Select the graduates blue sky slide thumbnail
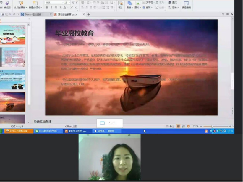The width and height of the screenshot is (243, 182). click(13, 80)
